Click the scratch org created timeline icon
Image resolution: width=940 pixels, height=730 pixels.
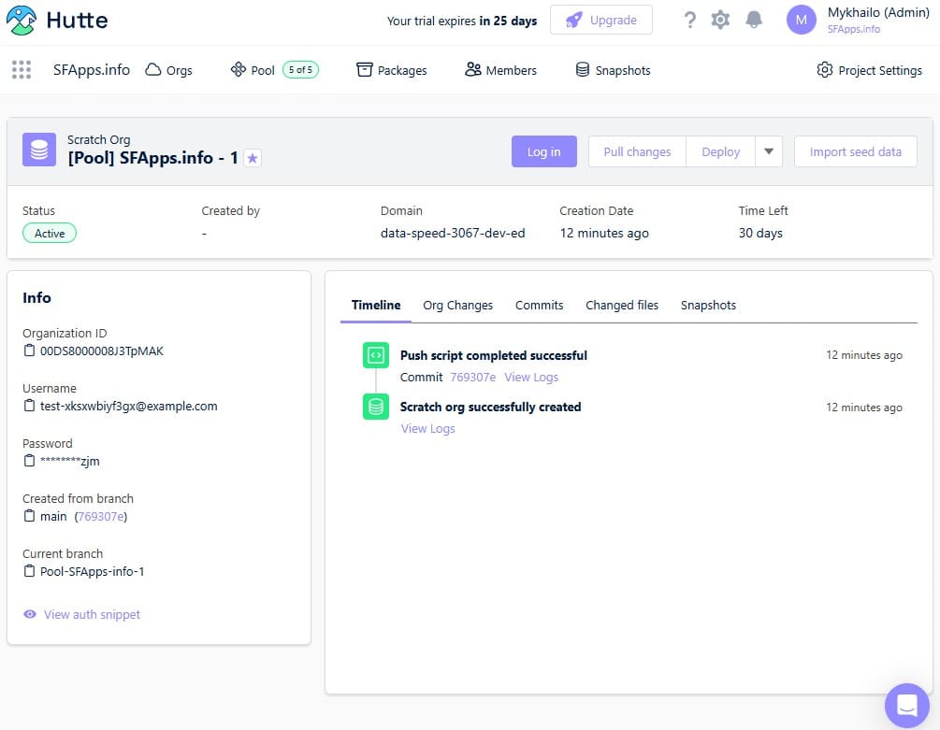click(376, 407)
